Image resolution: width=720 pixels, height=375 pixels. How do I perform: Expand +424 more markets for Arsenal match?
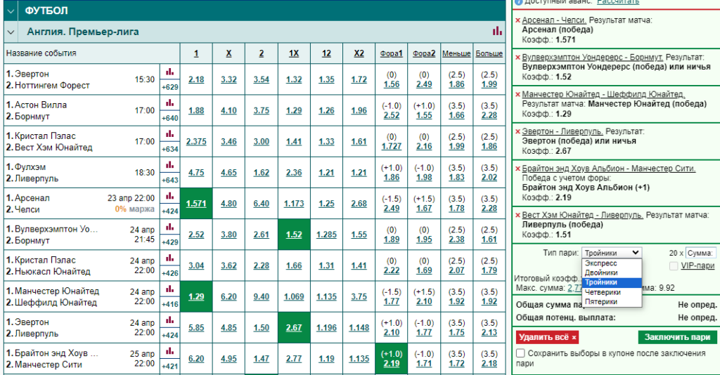[170, 211]
